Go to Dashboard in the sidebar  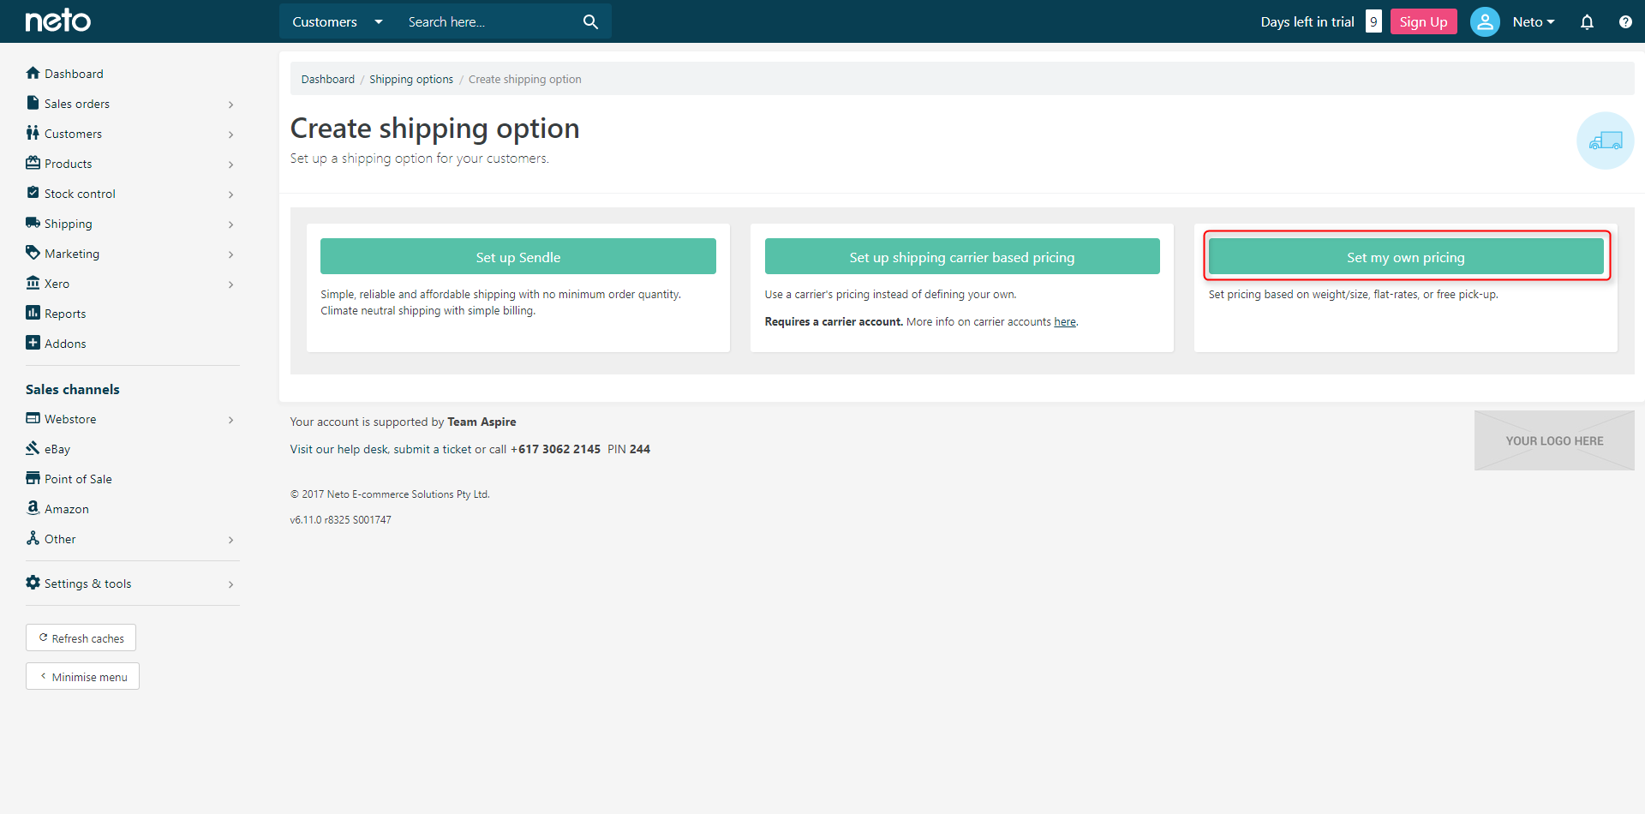click(x=74, y=74)
